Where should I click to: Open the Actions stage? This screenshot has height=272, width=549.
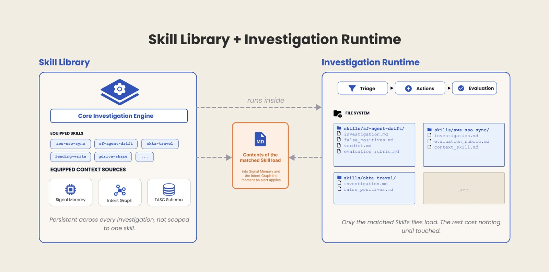[x=420, y=88]
